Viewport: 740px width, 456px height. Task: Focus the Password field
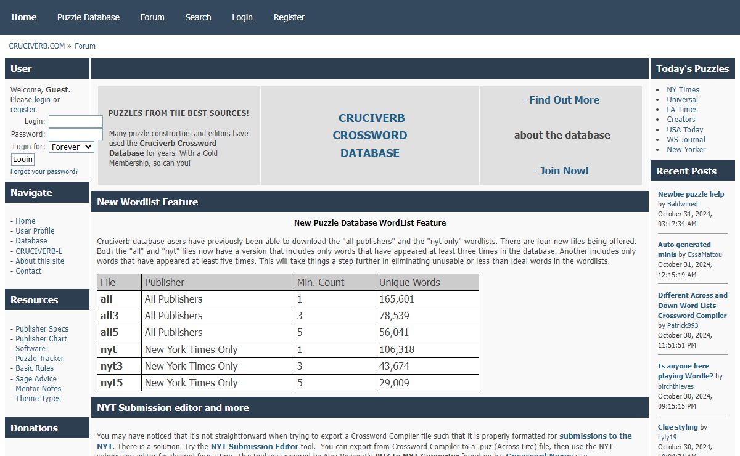click(76, 134)
